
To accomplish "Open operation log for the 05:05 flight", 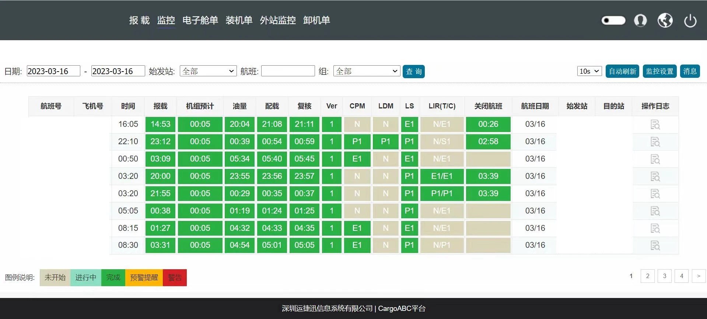I will [655, 211].
